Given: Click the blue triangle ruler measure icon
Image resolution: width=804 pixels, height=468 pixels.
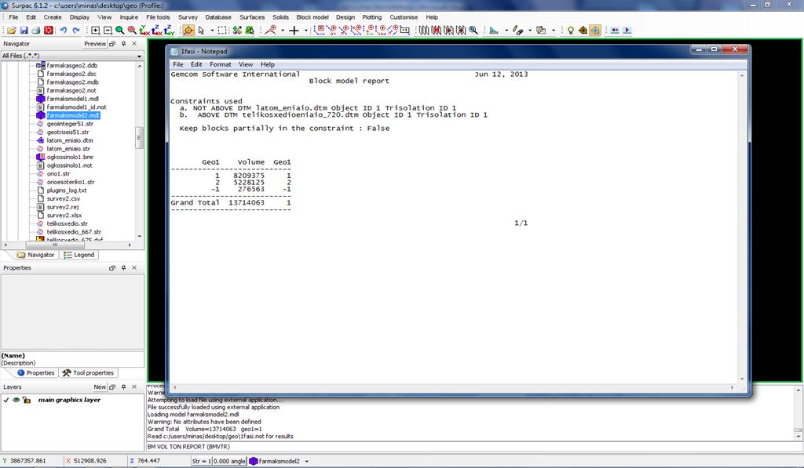Looking at the screenshot, I should pyautogui.click(x=494, y=31).
